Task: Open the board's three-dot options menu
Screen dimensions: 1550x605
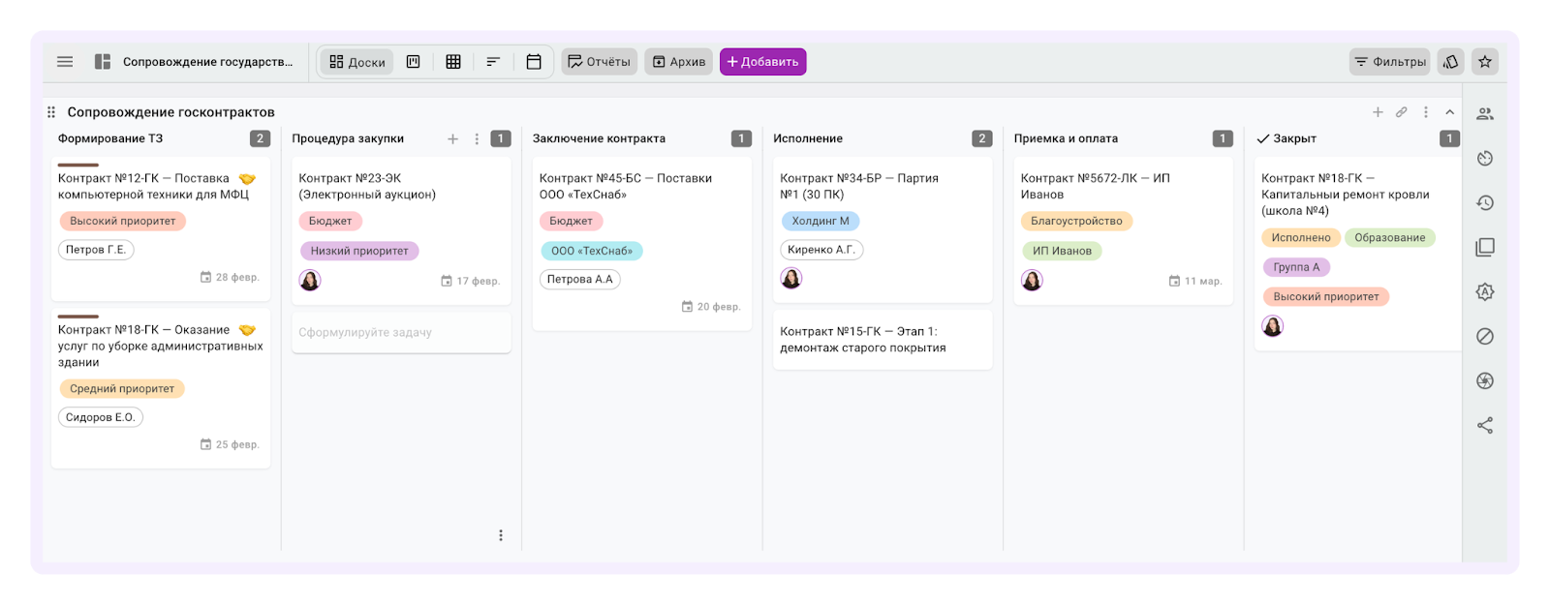Action: pyautogui.click(x=1426, y=112)
